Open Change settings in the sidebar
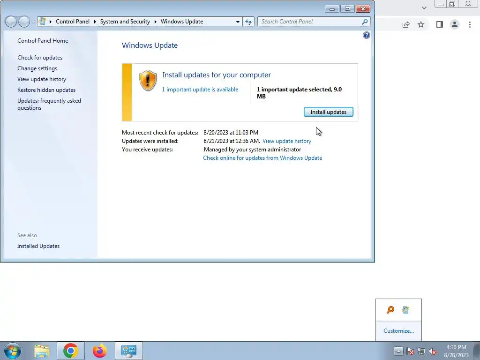Viewport: 480px width, 360px height. click(37, 68)
